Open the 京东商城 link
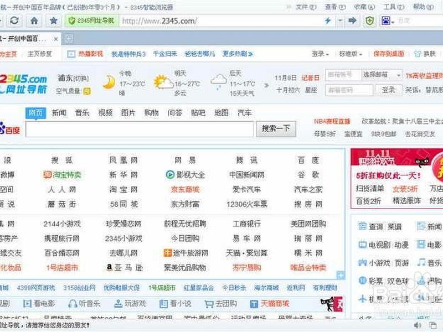 (185, 189)
